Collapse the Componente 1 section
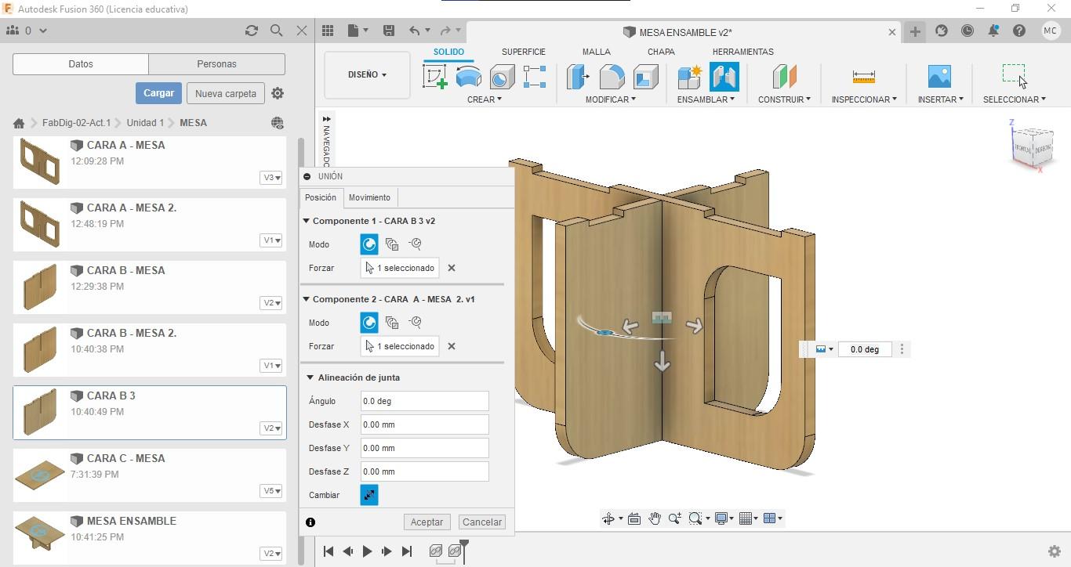Image resolution: width=1071 pixels, height=567 pixels. pos(307,221)
